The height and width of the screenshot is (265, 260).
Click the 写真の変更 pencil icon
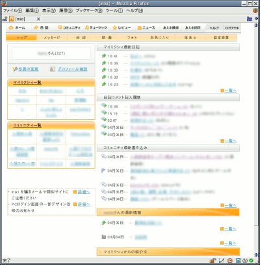pyautogui.click(x=15, y=69)
